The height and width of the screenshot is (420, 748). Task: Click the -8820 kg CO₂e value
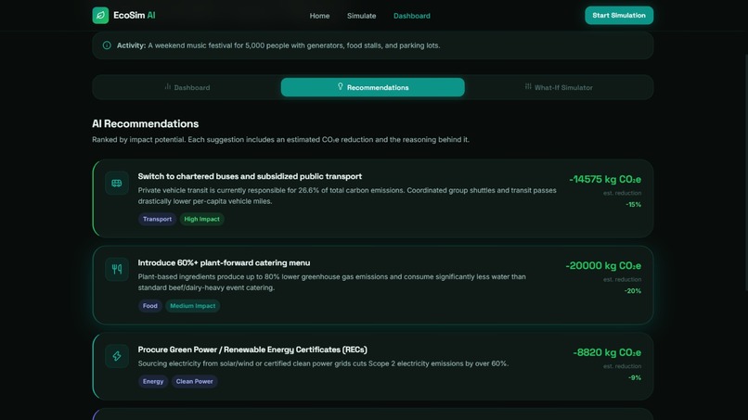(607, 352)
